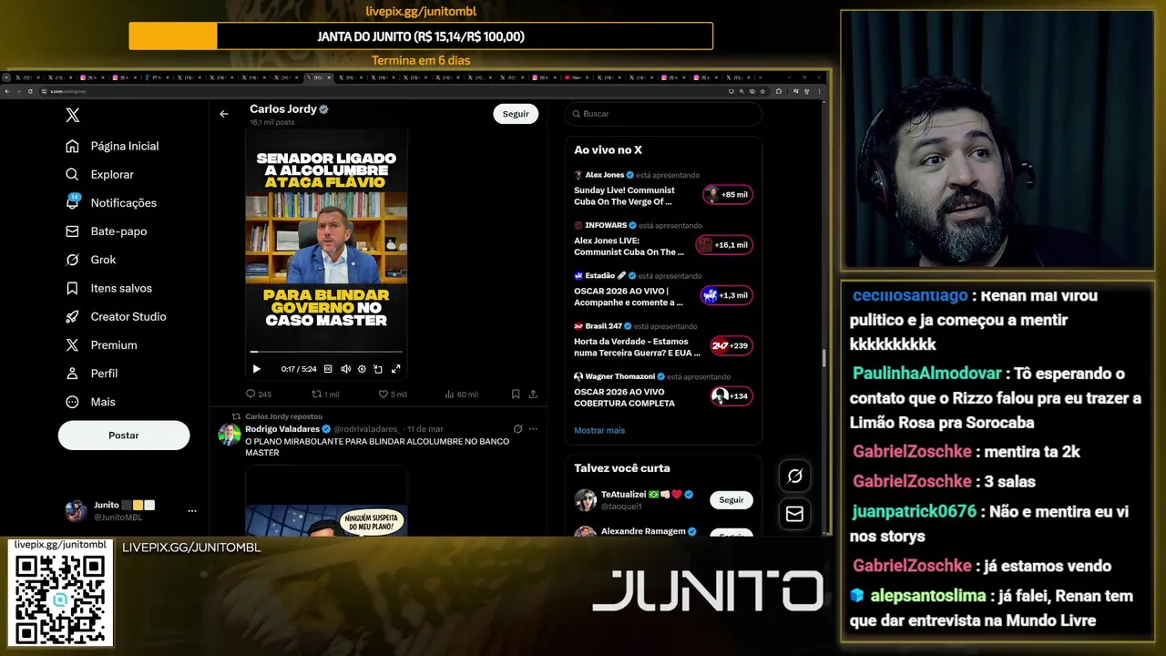1166x656 pixels.
Task: Open Alexandre Ramagem profile suggestion
Action: (643, 531)
